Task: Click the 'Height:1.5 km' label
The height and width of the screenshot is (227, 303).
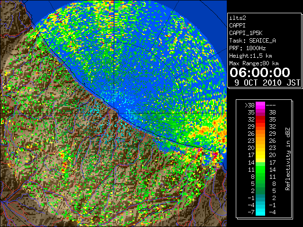Action: pyautogui.click(x=250, y=56)
